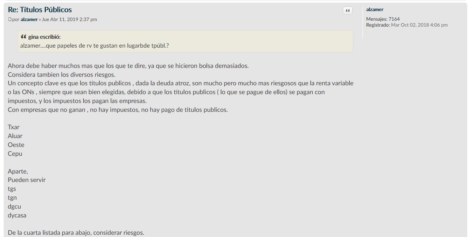Screen dimensions: 472x237
Task: Click the "Txar" ticker in the list
Action: click(14, 127)
